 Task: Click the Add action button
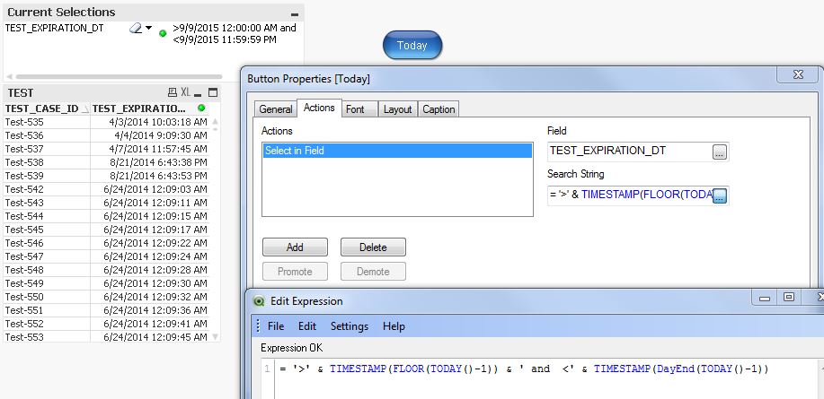click(295, 247)
